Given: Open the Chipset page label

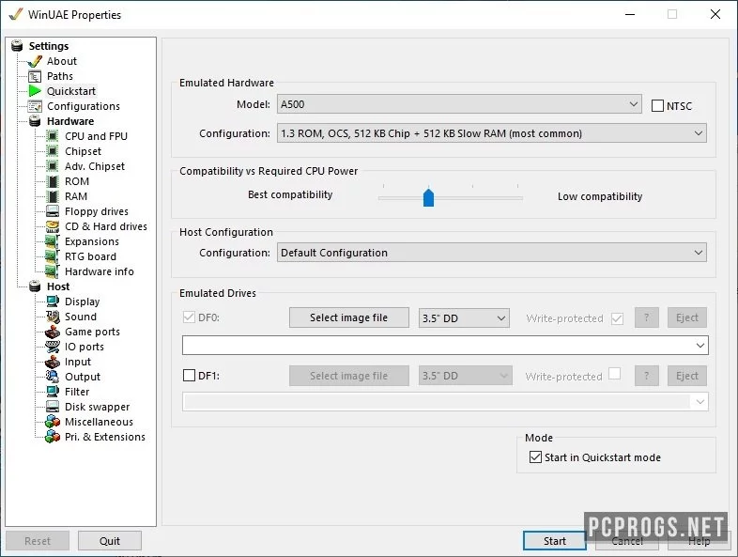Looking at the screenshot, I should point(83,151).
